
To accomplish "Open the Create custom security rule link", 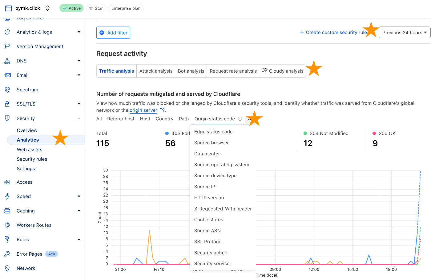I will pos(333,32).
